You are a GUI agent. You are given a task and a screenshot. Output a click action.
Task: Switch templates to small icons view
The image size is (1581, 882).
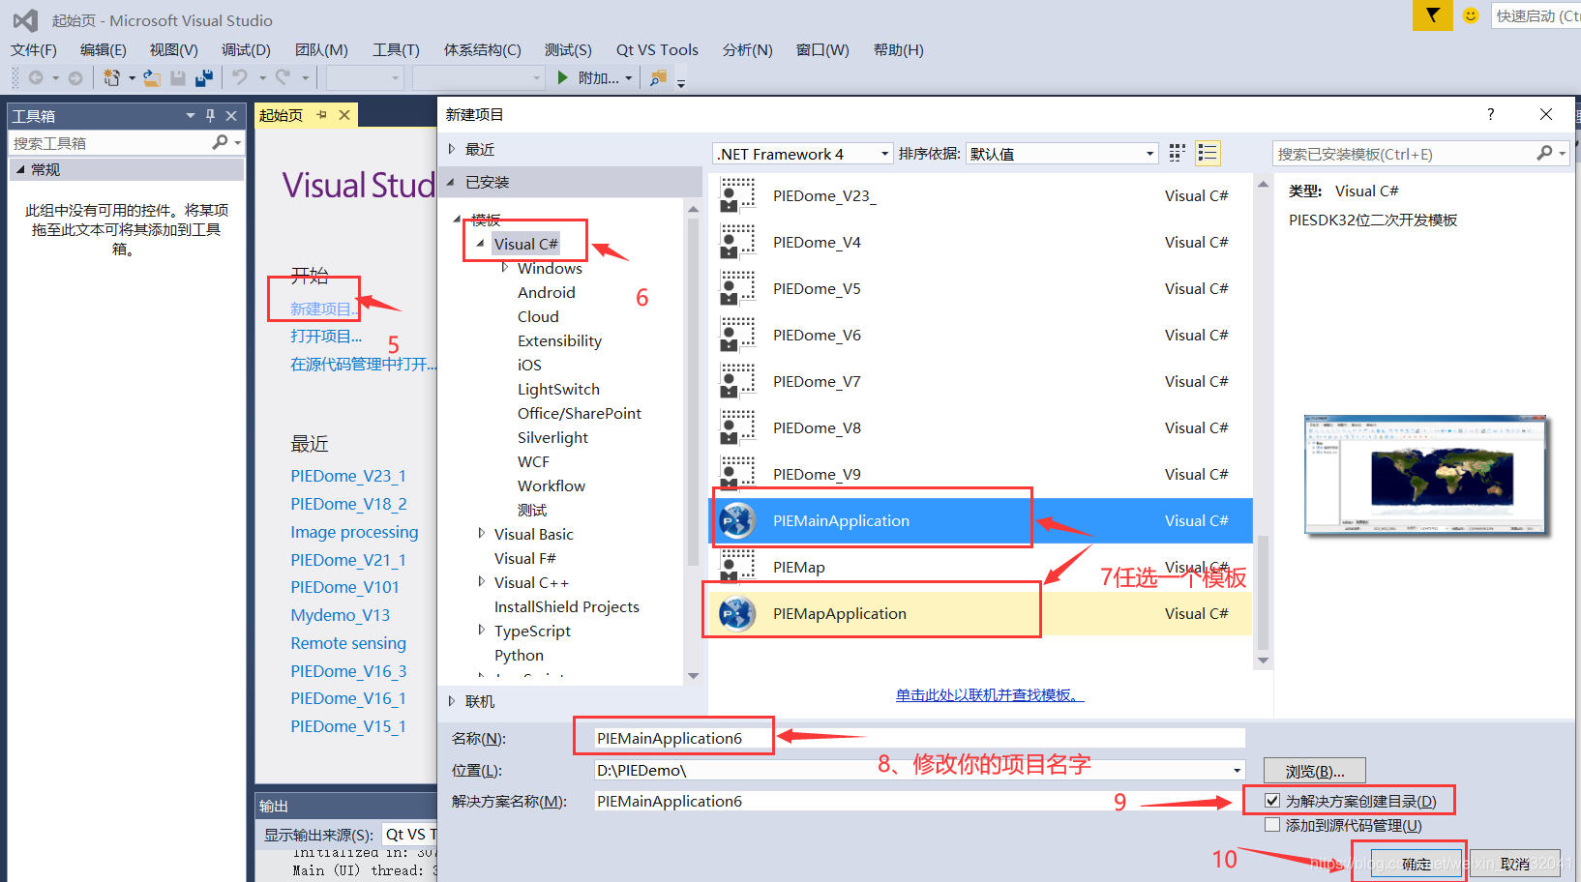(x=1177, y=153)
